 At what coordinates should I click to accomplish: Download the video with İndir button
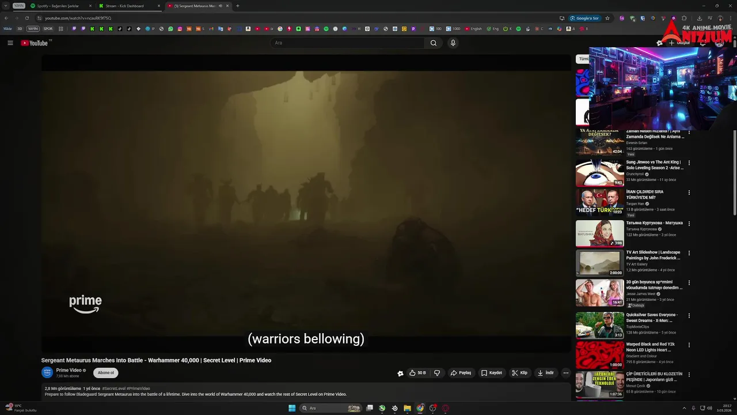546,373
